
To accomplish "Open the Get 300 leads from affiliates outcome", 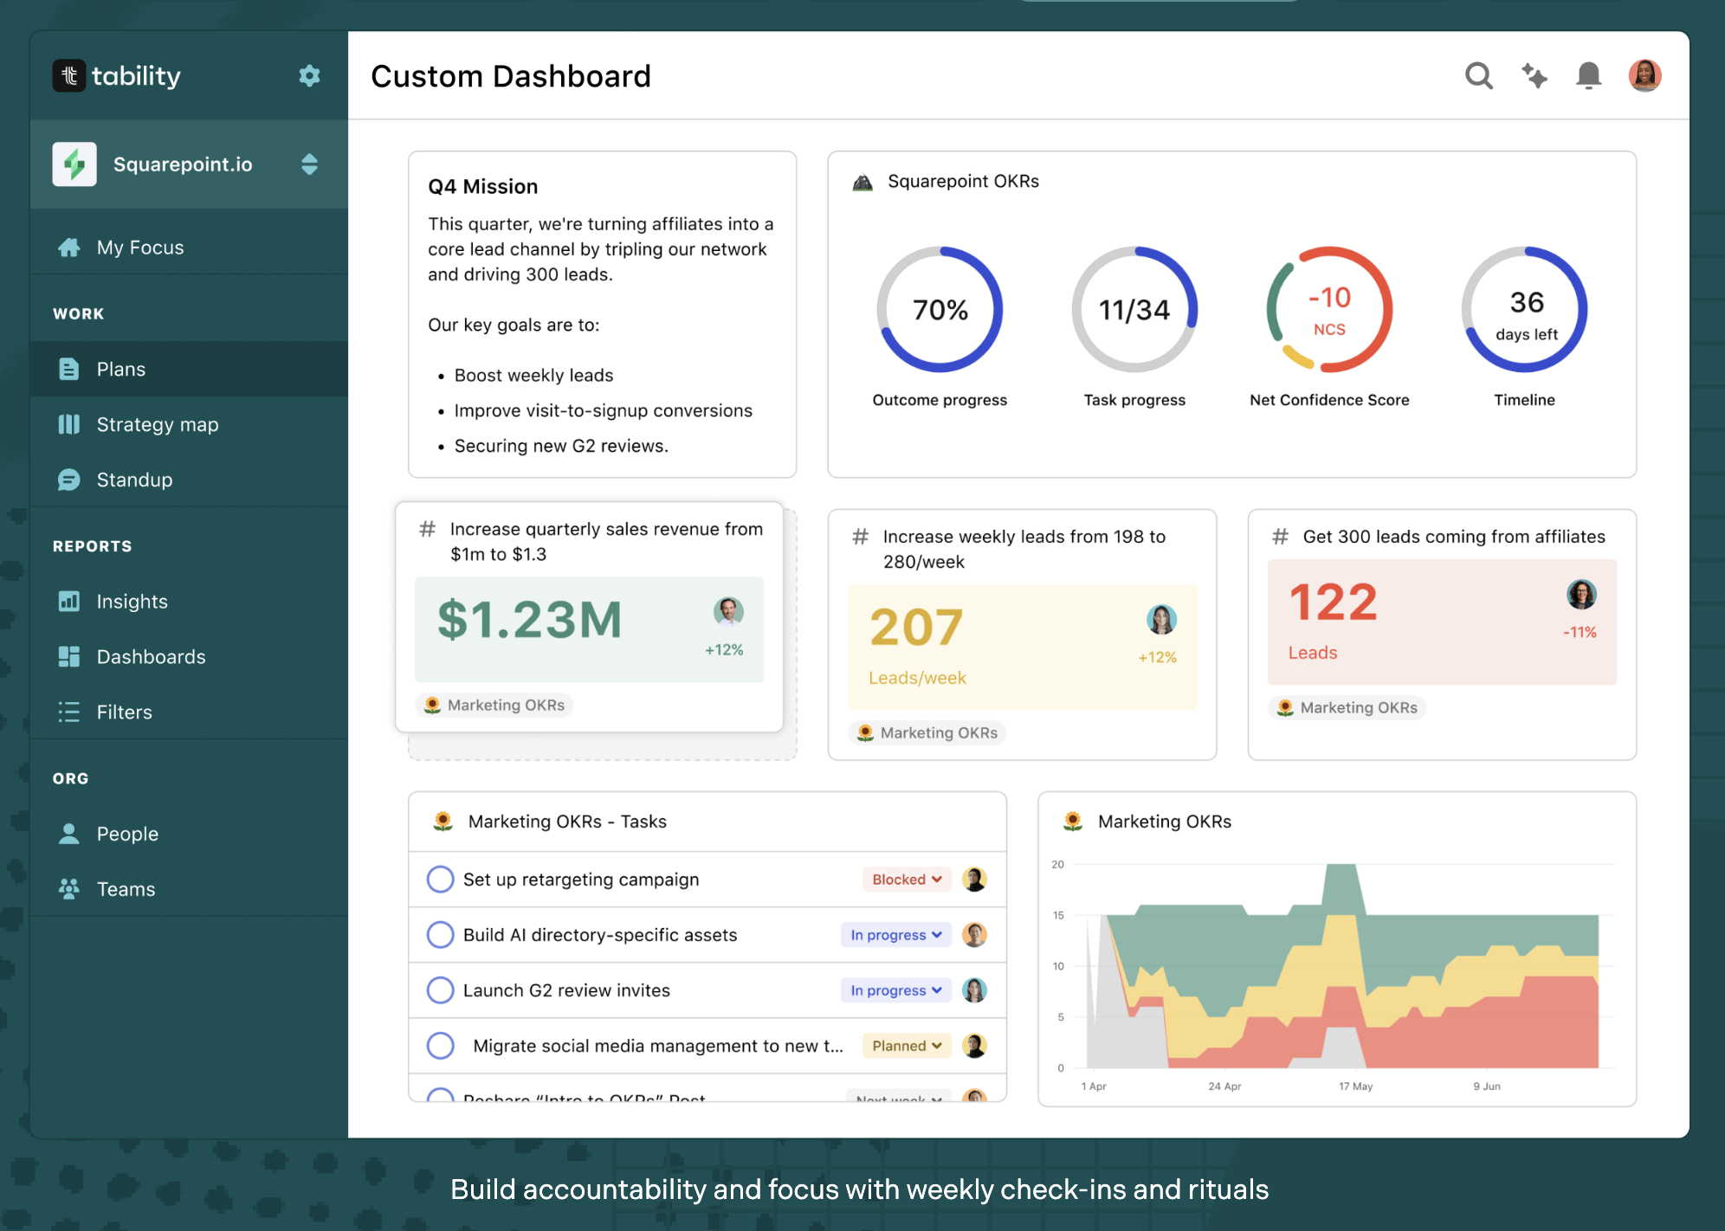I will tap(1453, 537).
